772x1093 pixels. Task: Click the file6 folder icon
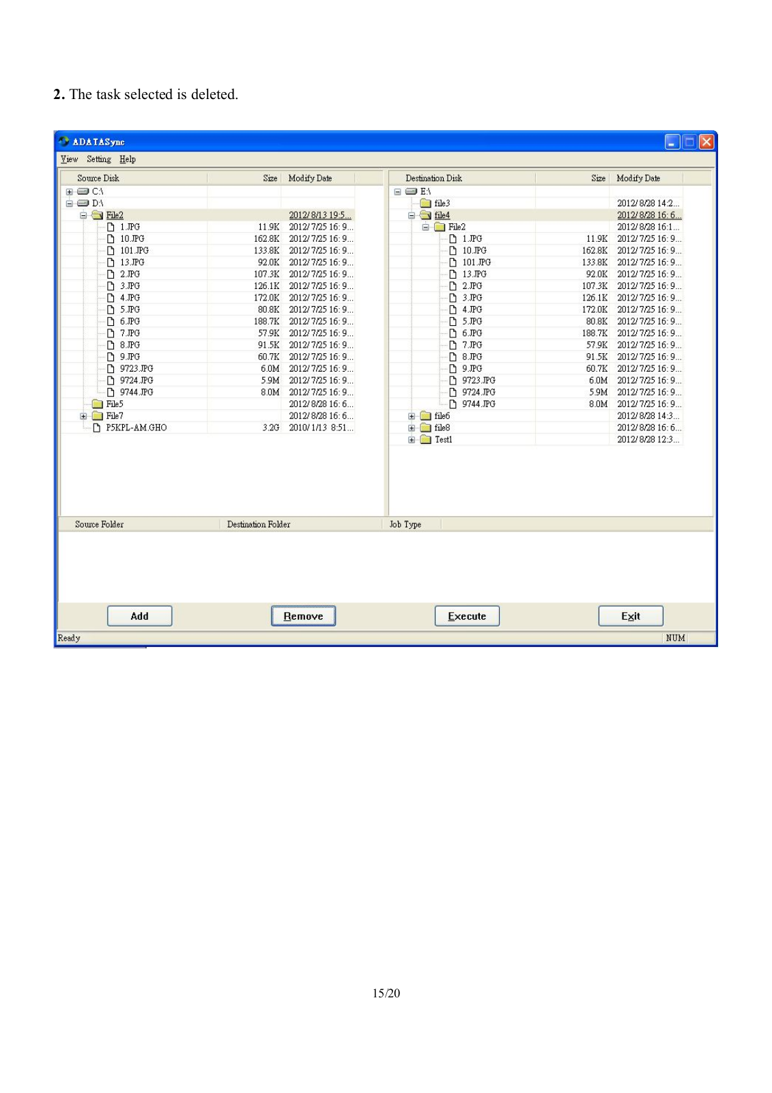click(426, 416)
